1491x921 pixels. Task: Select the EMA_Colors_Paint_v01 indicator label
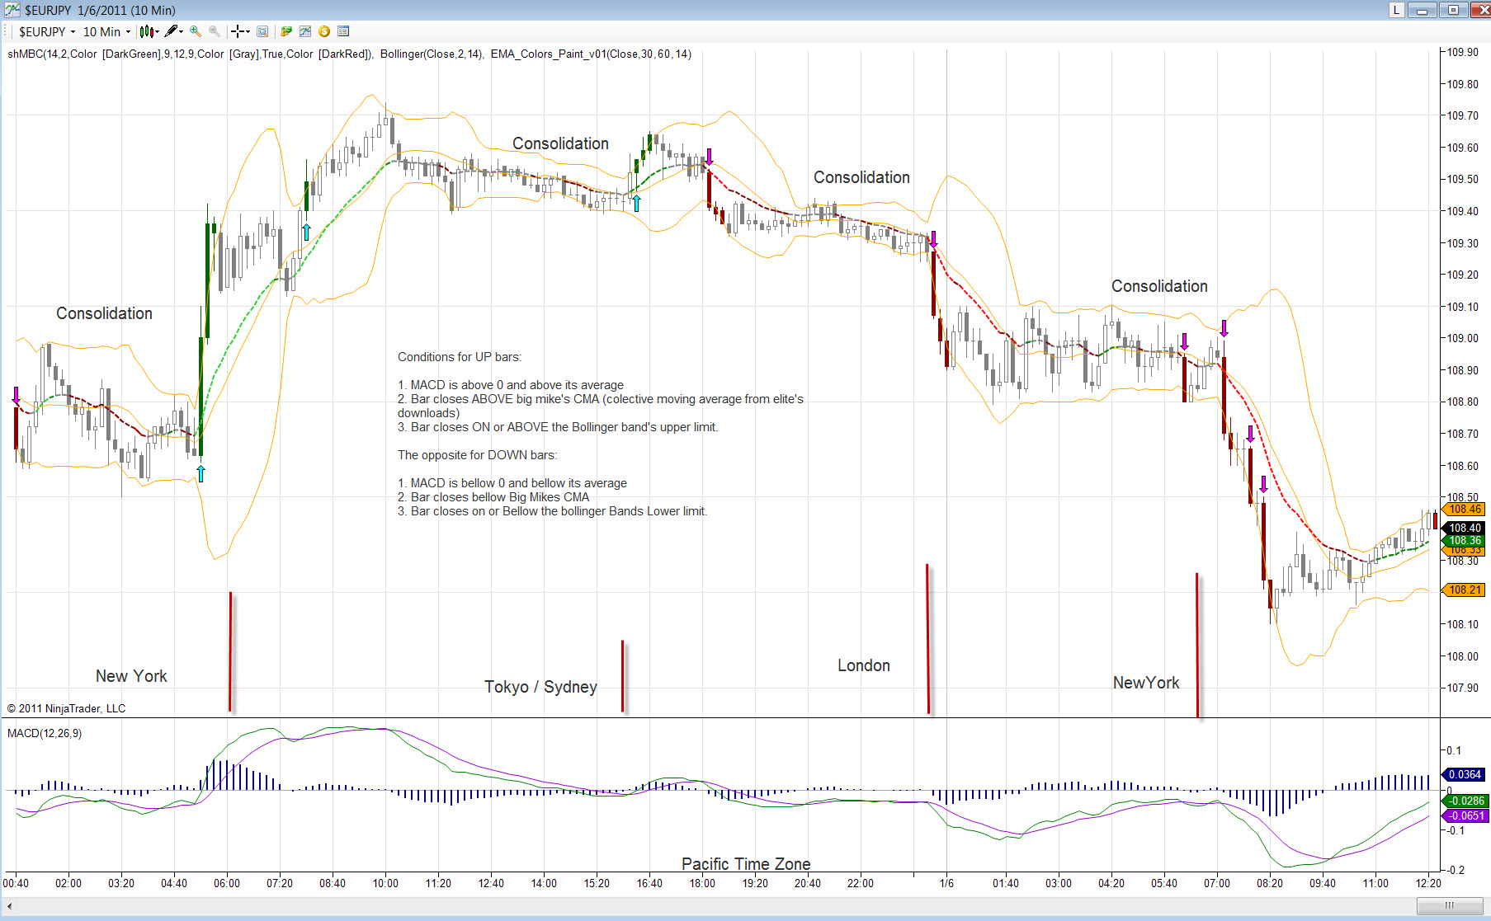coord(591,54)
